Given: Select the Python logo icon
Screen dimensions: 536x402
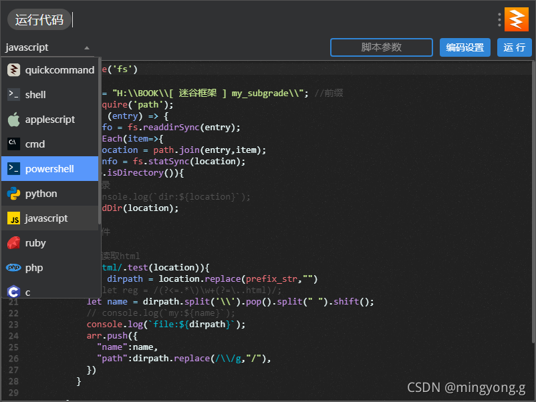Looking at the screenshot, I should pos(13,193).
